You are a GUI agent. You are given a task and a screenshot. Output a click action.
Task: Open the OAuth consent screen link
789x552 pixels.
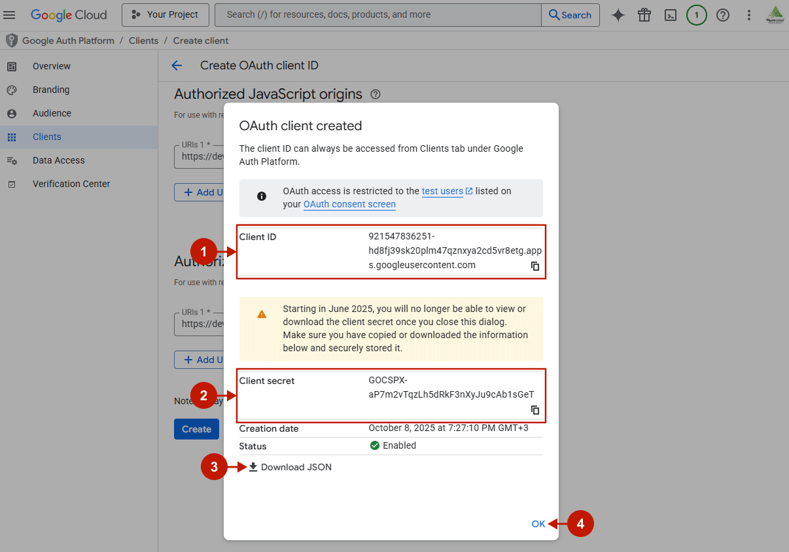[349, 204]
